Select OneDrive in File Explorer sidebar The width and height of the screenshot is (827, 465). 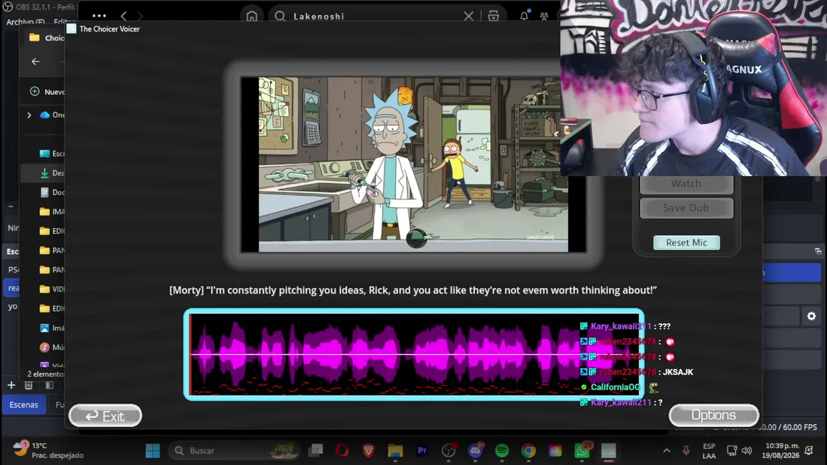pos(52,115)
